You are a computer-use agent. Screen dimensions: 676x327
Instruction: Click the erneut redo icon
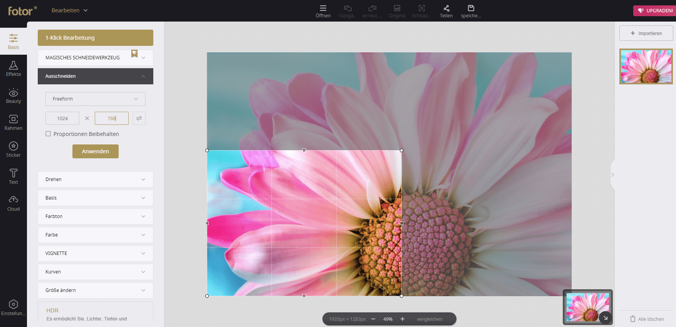372,8
